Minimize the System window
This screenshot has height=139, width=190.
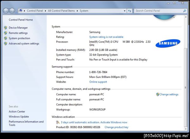point(168,3)
